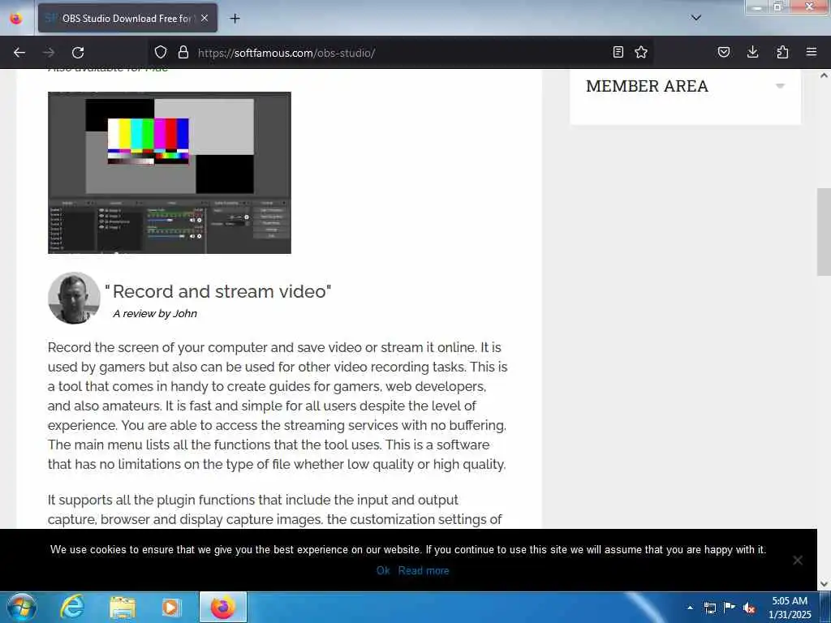The width and height of the screenshot is (831, 623).
Task: Close the OBS Studio Download tab
Action: point(205,18)
